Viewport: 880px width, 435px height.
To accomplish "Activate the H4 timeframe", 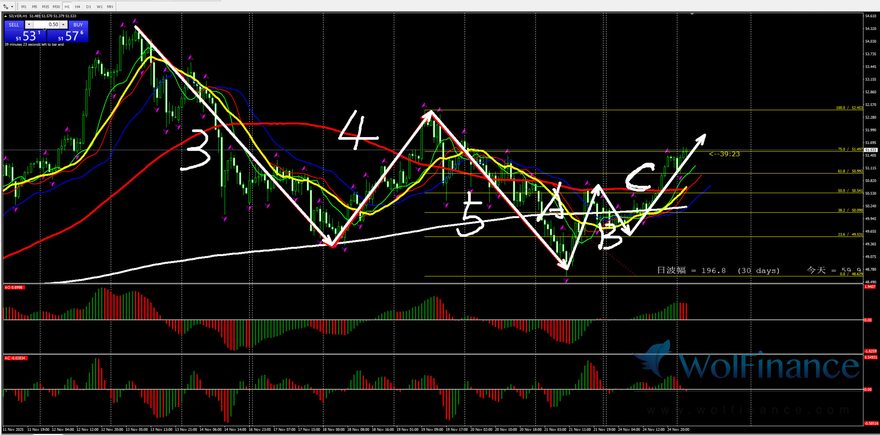I will [x=77, y=7].
